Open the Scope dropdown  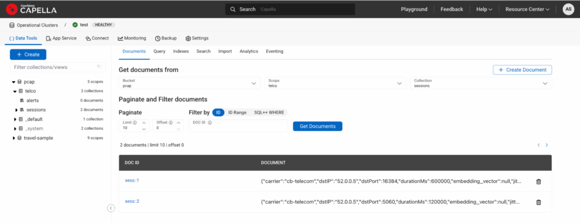[x=335, y=83]
